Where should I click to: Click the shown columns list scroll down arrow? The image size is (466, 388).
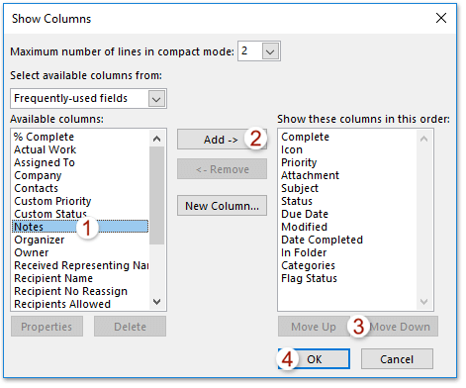click(x=423, y=302)
